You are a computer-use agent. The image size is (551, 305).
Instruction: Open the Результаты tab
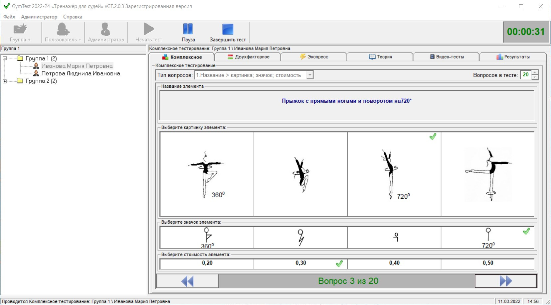pyautogui.click(x=513, y=57)
